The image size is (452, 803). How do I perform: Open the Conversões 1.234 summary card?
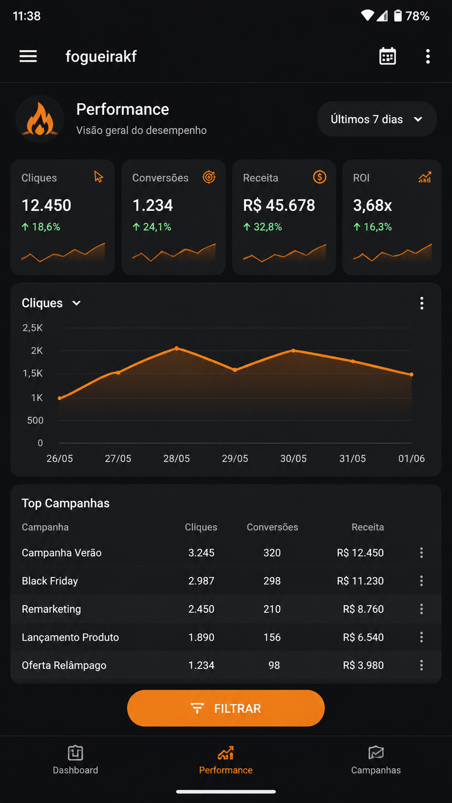pyautogui.click(x=173, y=217)
